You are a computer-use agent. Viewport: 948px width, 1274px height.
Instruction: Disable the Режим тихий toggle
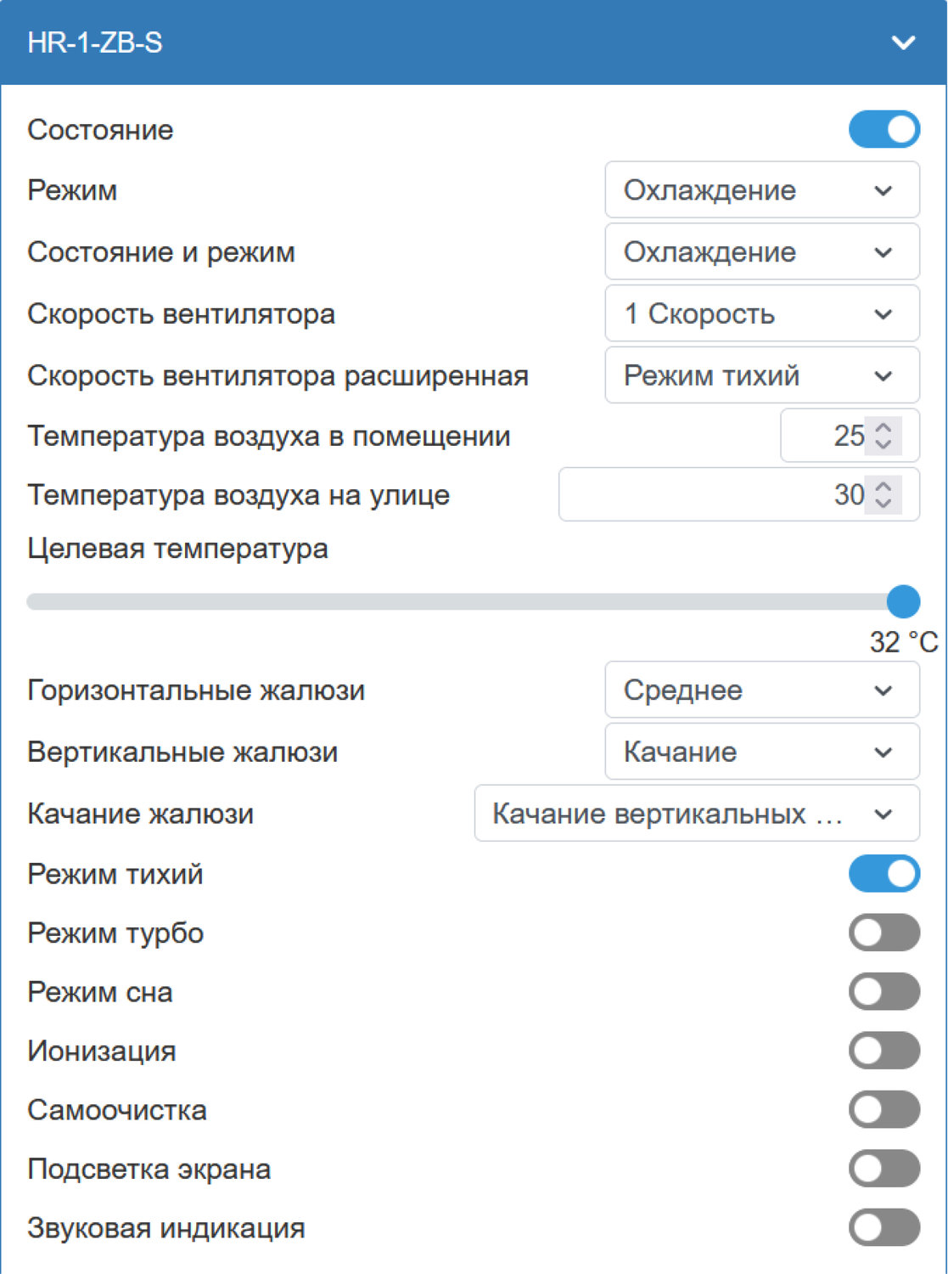883,873
